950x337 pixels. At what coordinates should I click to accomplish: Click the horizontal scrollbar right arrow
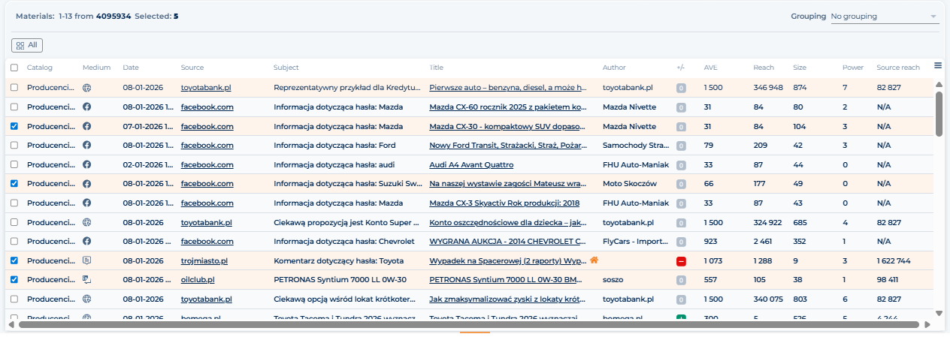point(927,325)
